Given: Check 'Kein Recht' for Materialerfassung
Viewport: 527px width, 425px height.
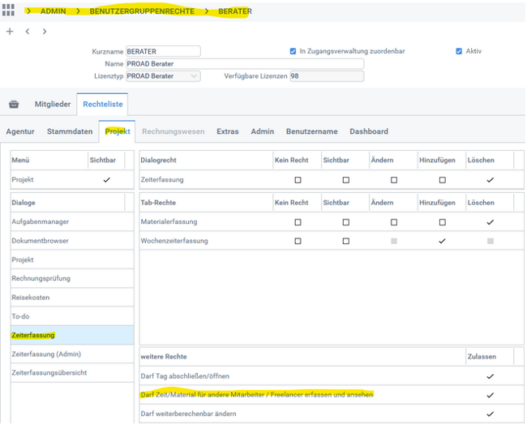Looking at the screenshot, I should coord(298,221).
